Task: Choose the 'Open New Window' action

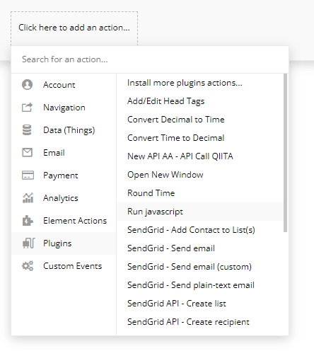Action: pyautogui.click(x=165, y=175)
